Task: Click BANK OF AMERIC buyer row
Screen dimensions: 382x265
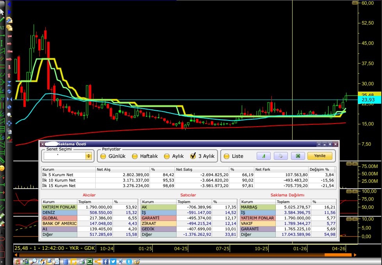Action: click(x=90, y=223)
